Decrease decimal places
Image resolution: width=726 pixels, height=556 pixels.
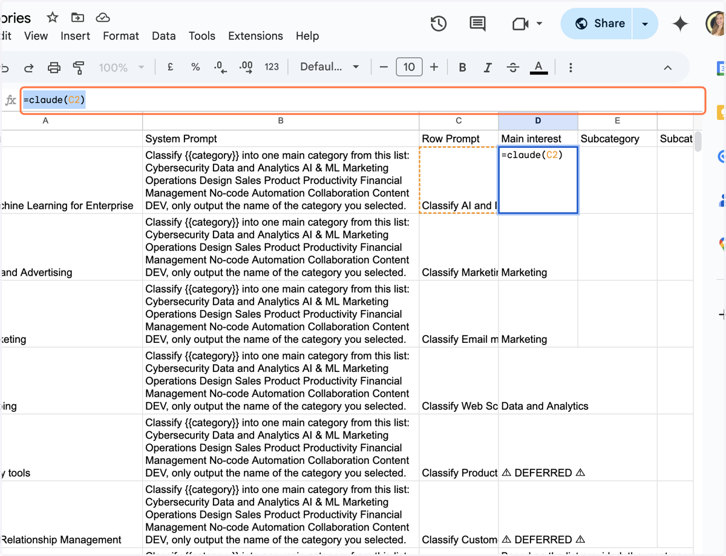pos(220,67)
